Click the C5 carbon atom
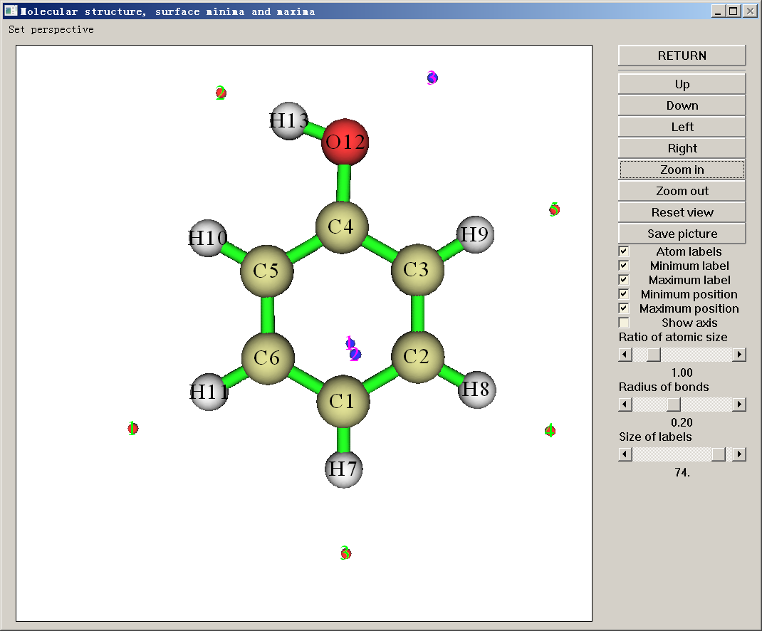 coord(267,271)
